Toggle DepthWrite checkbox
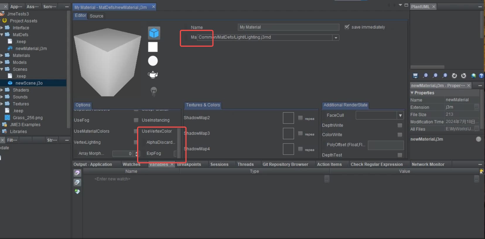This screenshot has width=485, height=239. (x=400, y=125)
